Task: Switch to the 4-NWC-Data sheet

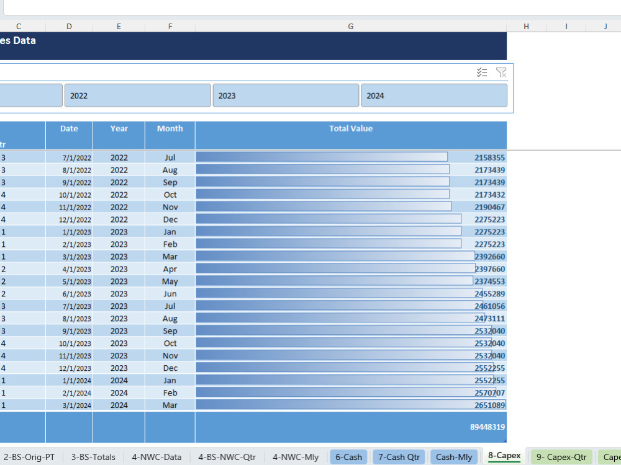Action: (157, 457)
